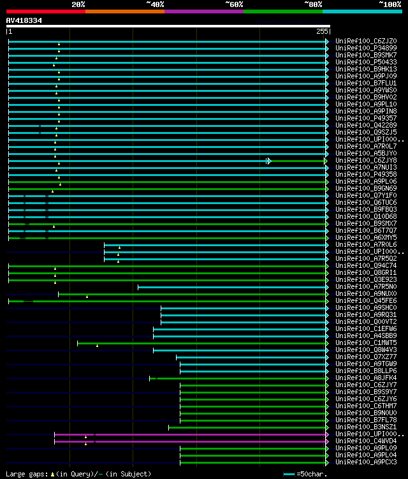Open the UniRef100_Q45FE6 hit label
The width and height of the screenshot is (408, 479).
click(x=366, y=301)
